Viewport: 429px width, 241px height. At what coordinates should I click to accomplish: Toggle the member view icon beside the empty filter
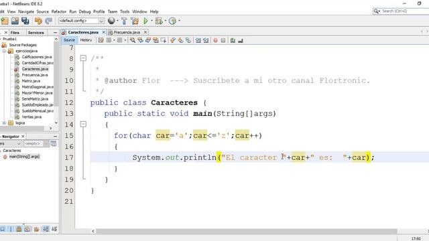[54, 143]
